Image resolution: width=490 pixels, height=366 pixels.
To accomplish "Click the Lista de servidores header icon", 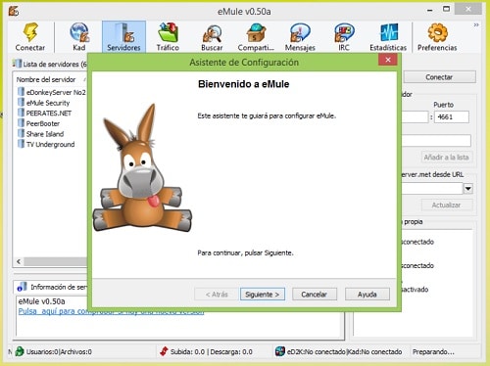I will pos(18,64).
